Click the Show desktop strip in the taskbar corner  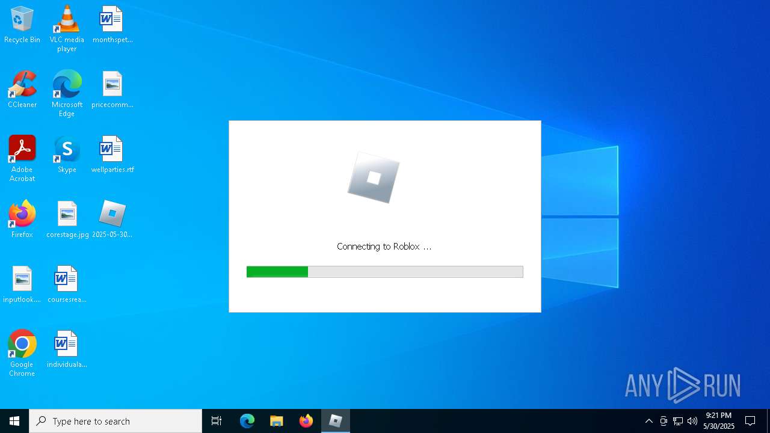pos(768,421)
